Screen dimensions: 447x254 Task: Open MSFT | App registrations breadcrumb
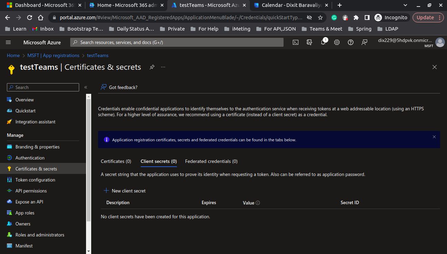(x=53, y=55)
